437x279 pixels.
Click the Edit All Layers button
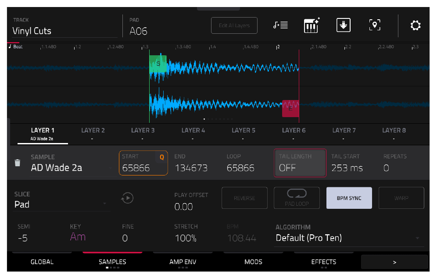coord(234,25)
